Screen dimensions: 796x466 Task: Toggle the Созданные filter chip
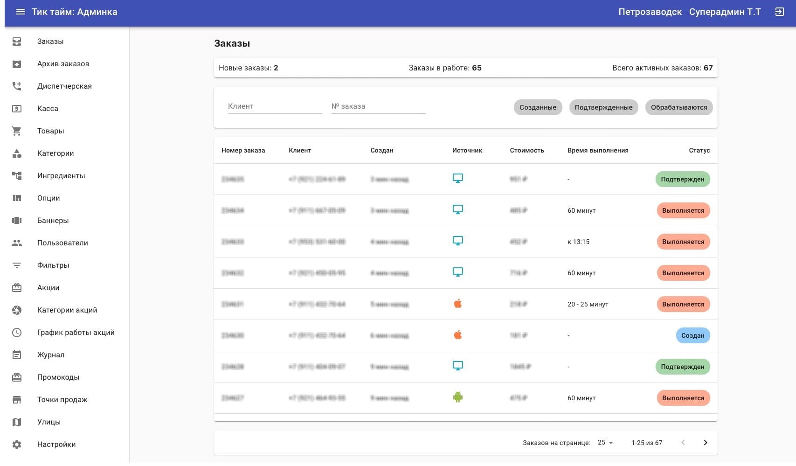coord(538,107)
